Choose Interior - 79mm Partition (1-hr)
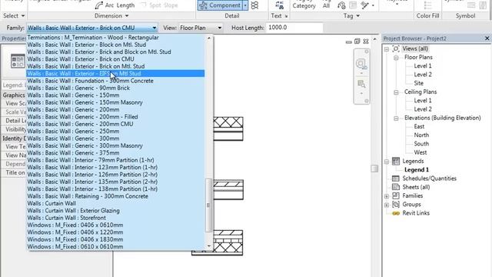This screenshot has width=492, height=277. (x=115, y=160)
